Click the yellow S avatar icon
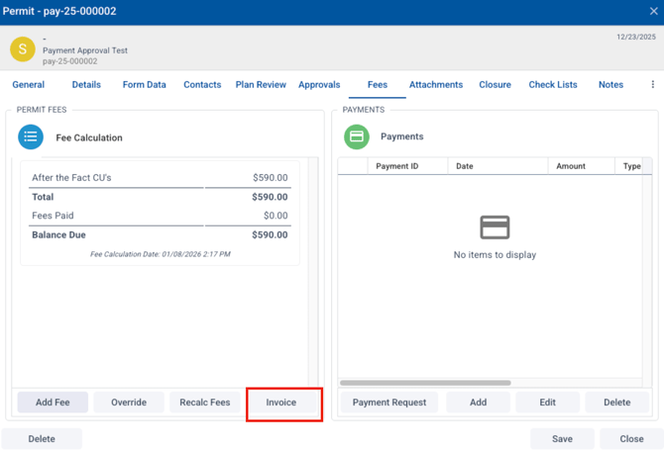The image size is (664, 452). (22, 48)
